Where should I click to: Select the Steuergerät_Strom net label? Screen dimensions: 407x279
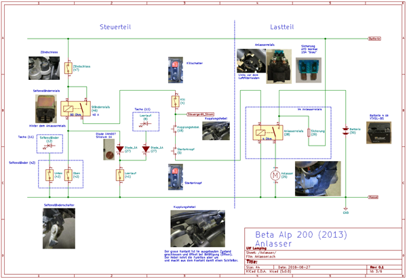(x=200, y=114)
